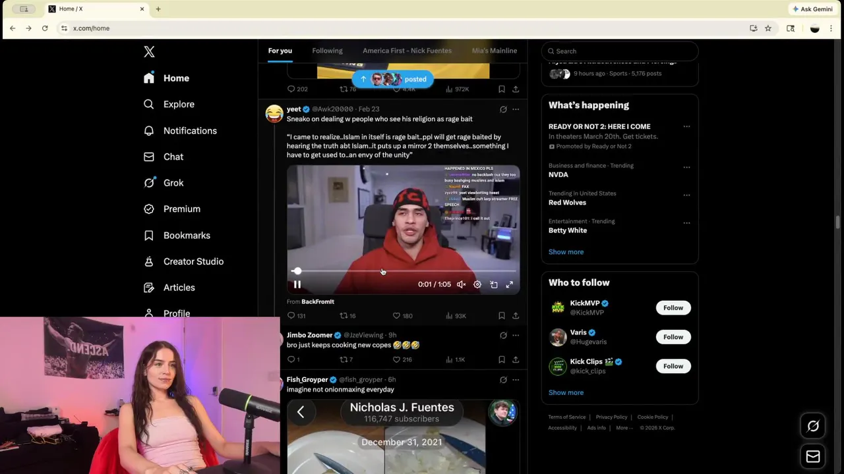
Task: Reply to yeet's post
Action: point(296,316)
